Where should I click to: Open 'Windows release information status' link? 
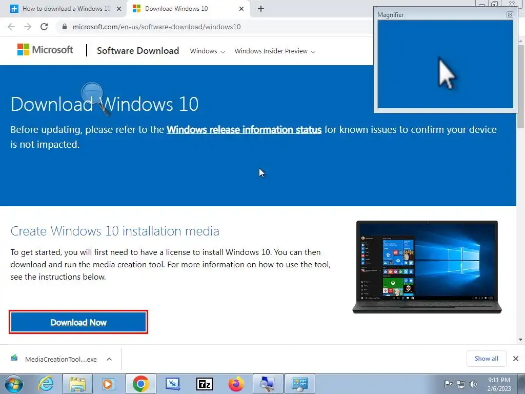[244, 130]
